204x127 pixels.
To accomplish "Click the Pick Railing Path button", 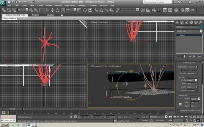I will pos(189,62).
